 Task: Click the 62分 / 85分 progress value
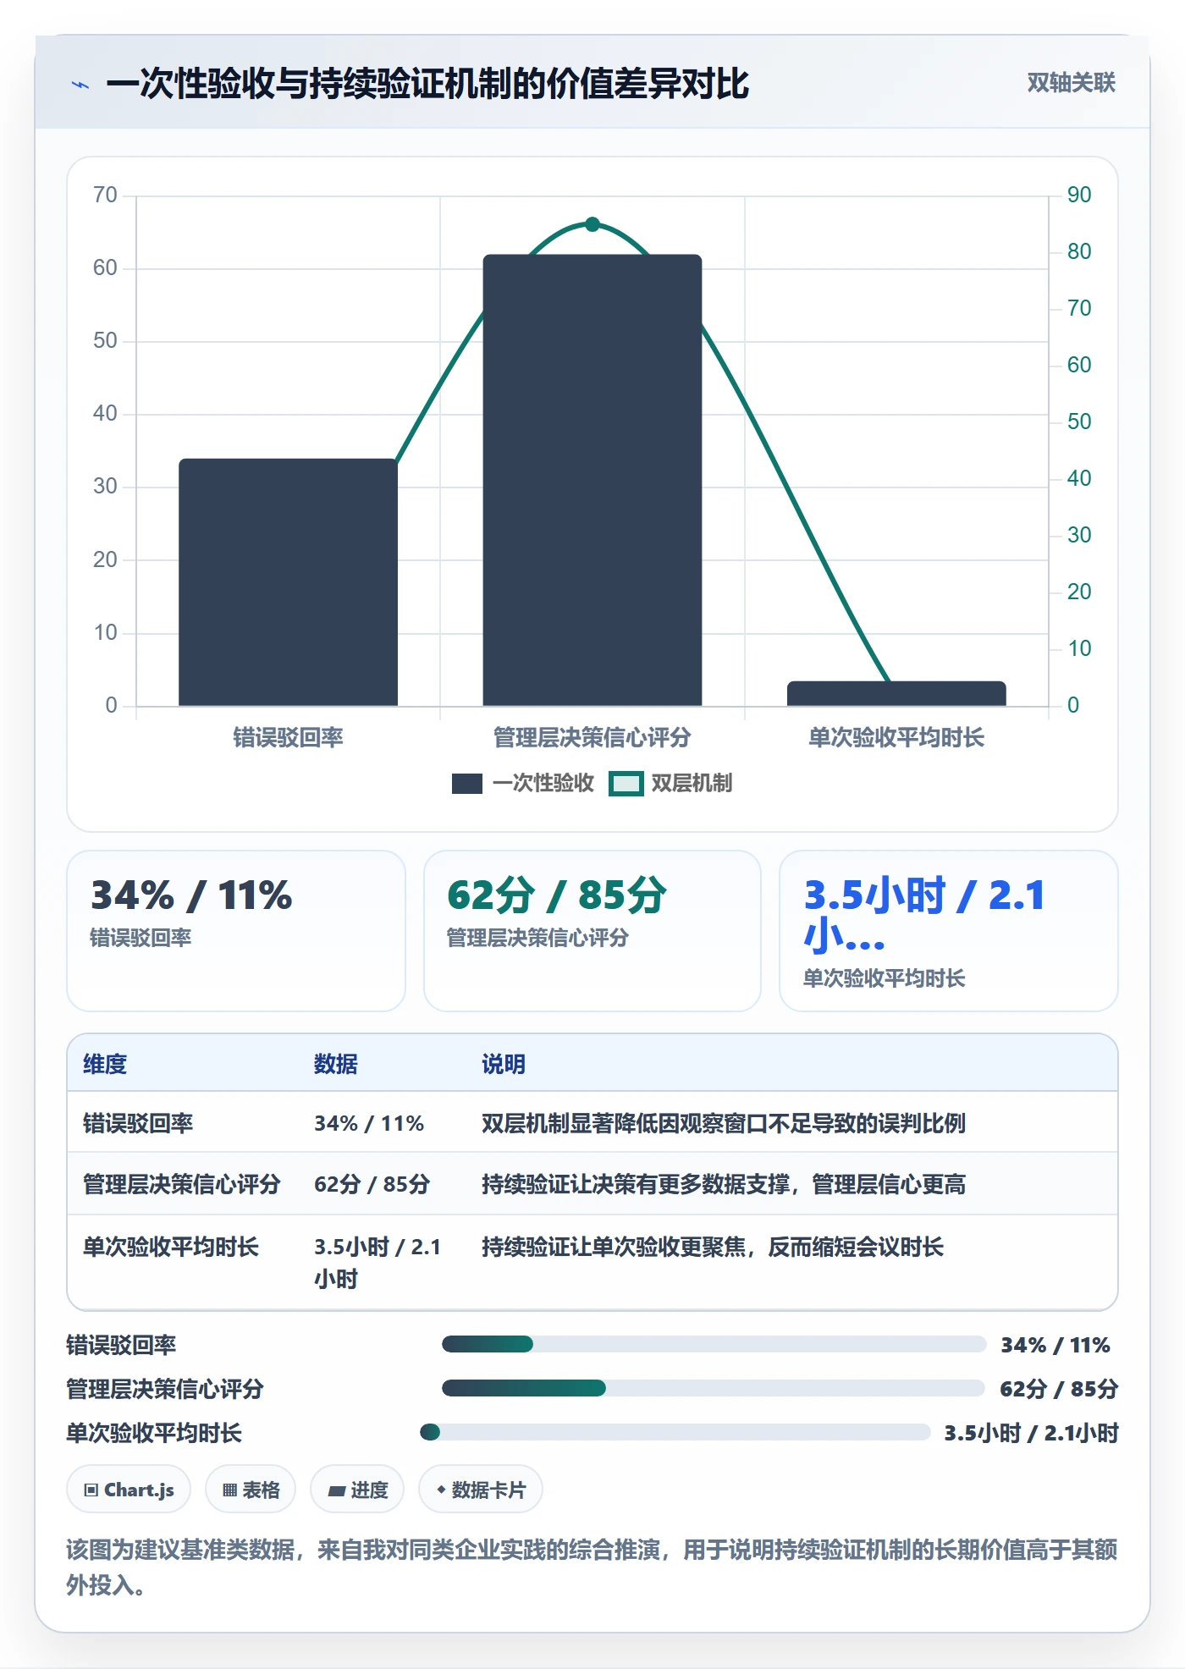(1059, 1389)
